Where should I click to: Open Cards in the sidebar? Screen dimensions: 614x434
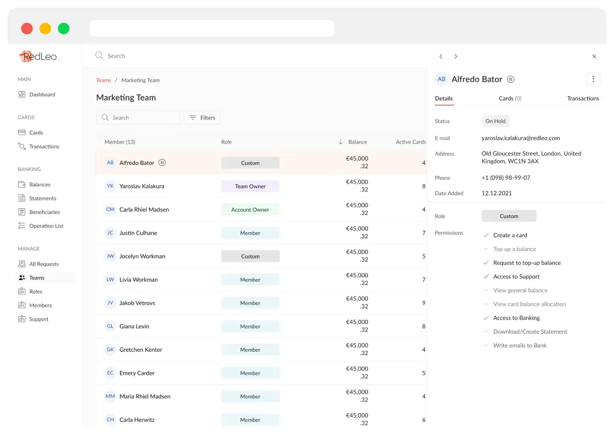[30, 133]
